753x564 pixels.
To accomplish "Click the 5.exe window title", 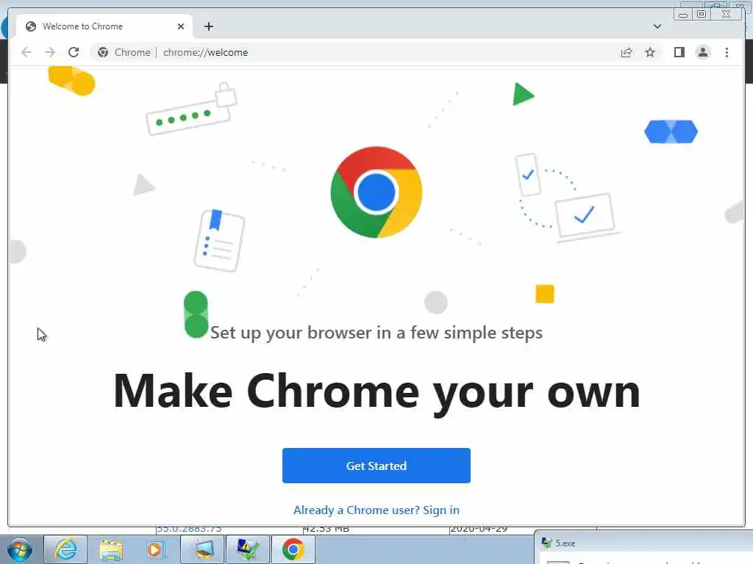I will (565, 543).
